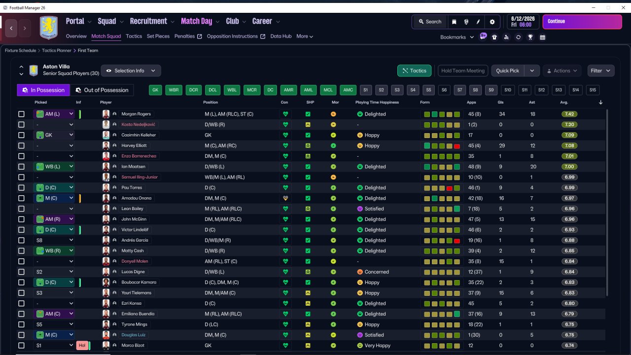This screenshot has width=631, height=355.
Task: Click the Aston Villa club crest in header
Action: (49, 28)
